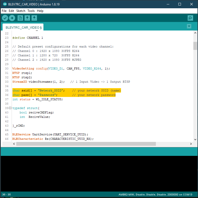Open the Tools menu
198x198 pixels.
pos(31,11)
